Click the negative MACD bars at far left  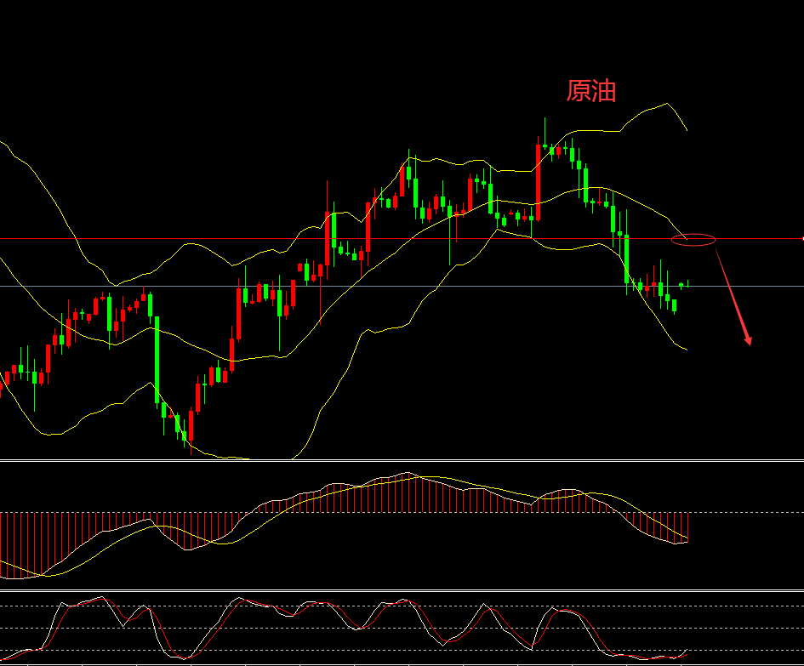17,544
